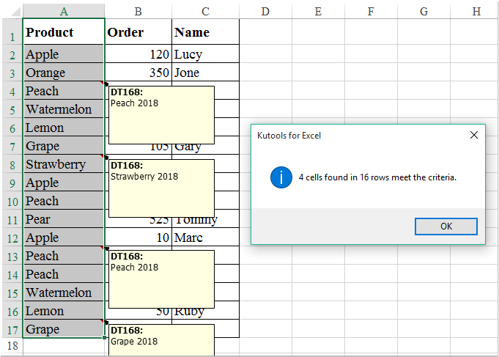
Task: Select row 18 header
Action: click(11, 346)
